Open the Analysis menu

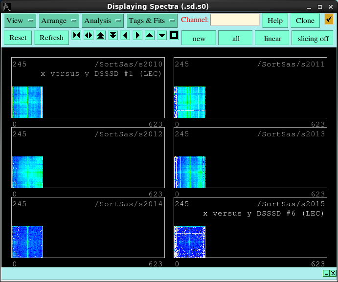pos(103,21)
